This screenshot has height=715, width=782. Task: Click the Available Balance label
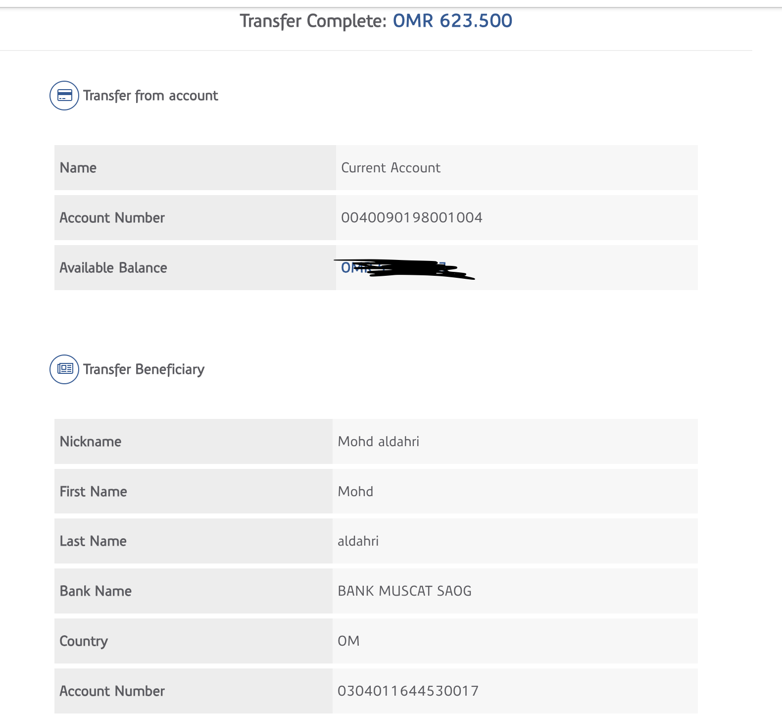tap(113, 268)
